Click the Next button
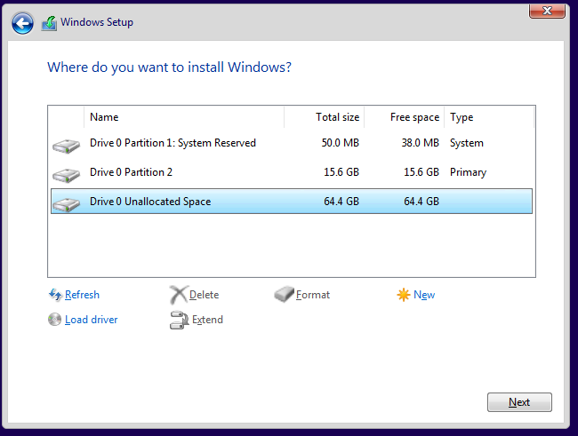The width and height of the screenshot is (578, 436). [x=519, y=402]
